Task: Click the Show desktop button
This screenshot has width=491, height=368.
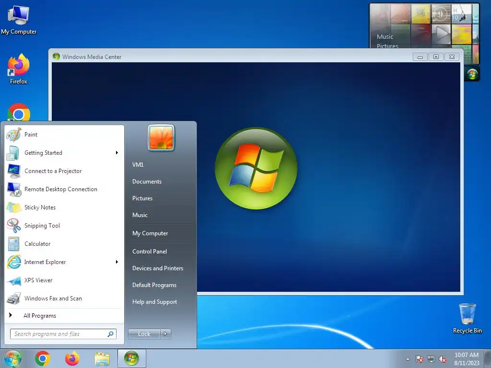Action: tap(488, 358)
